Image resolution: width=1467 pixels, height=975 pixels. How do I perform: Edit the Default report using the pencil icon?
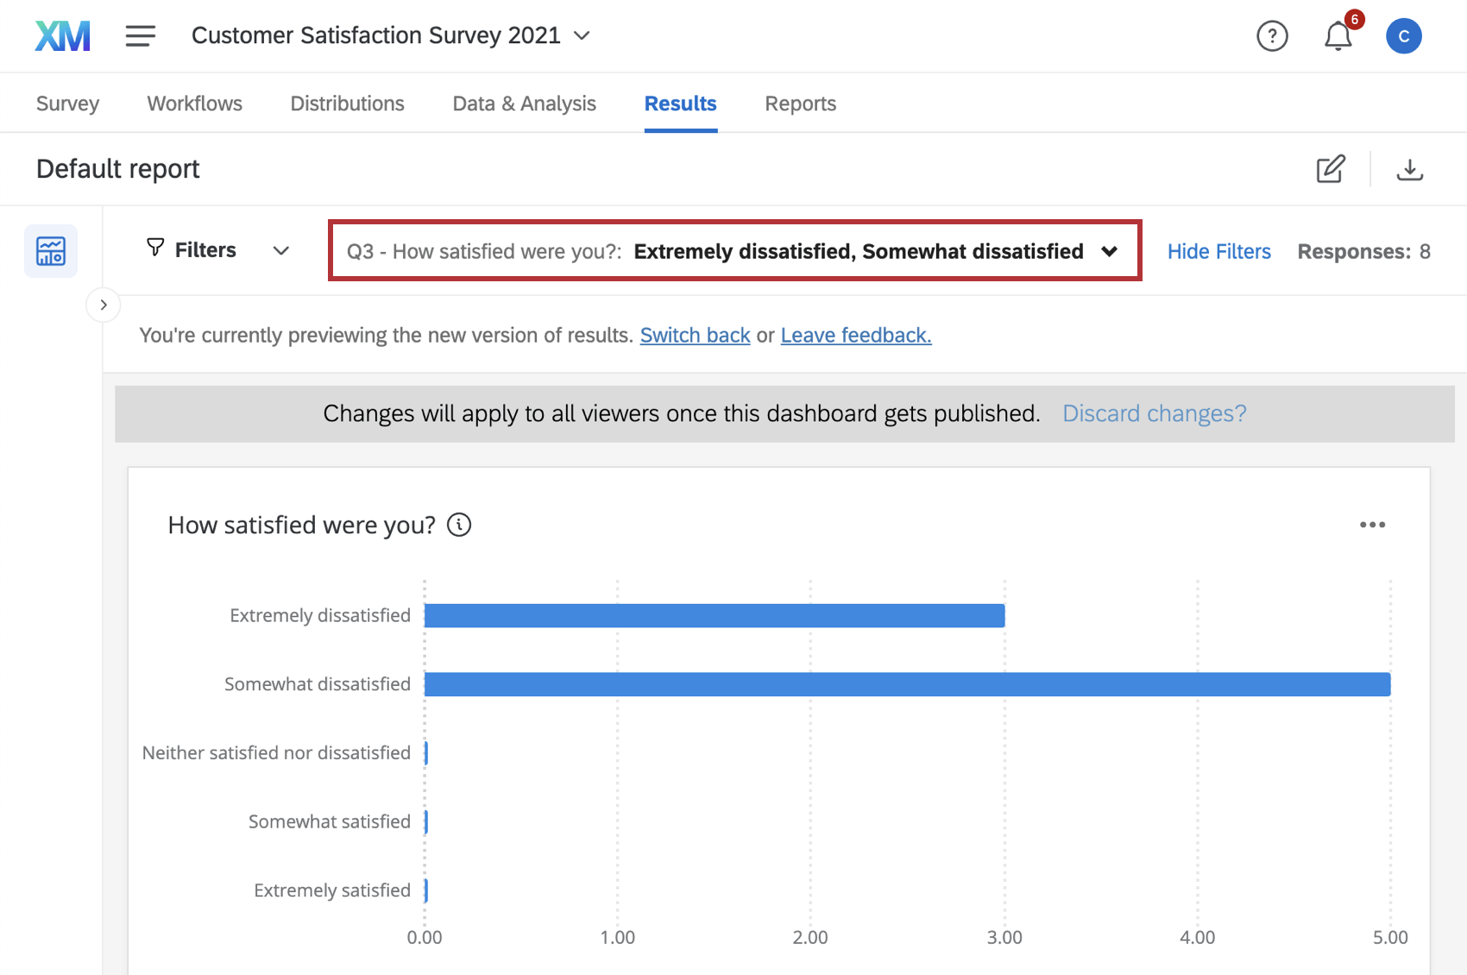point(1330,168)
